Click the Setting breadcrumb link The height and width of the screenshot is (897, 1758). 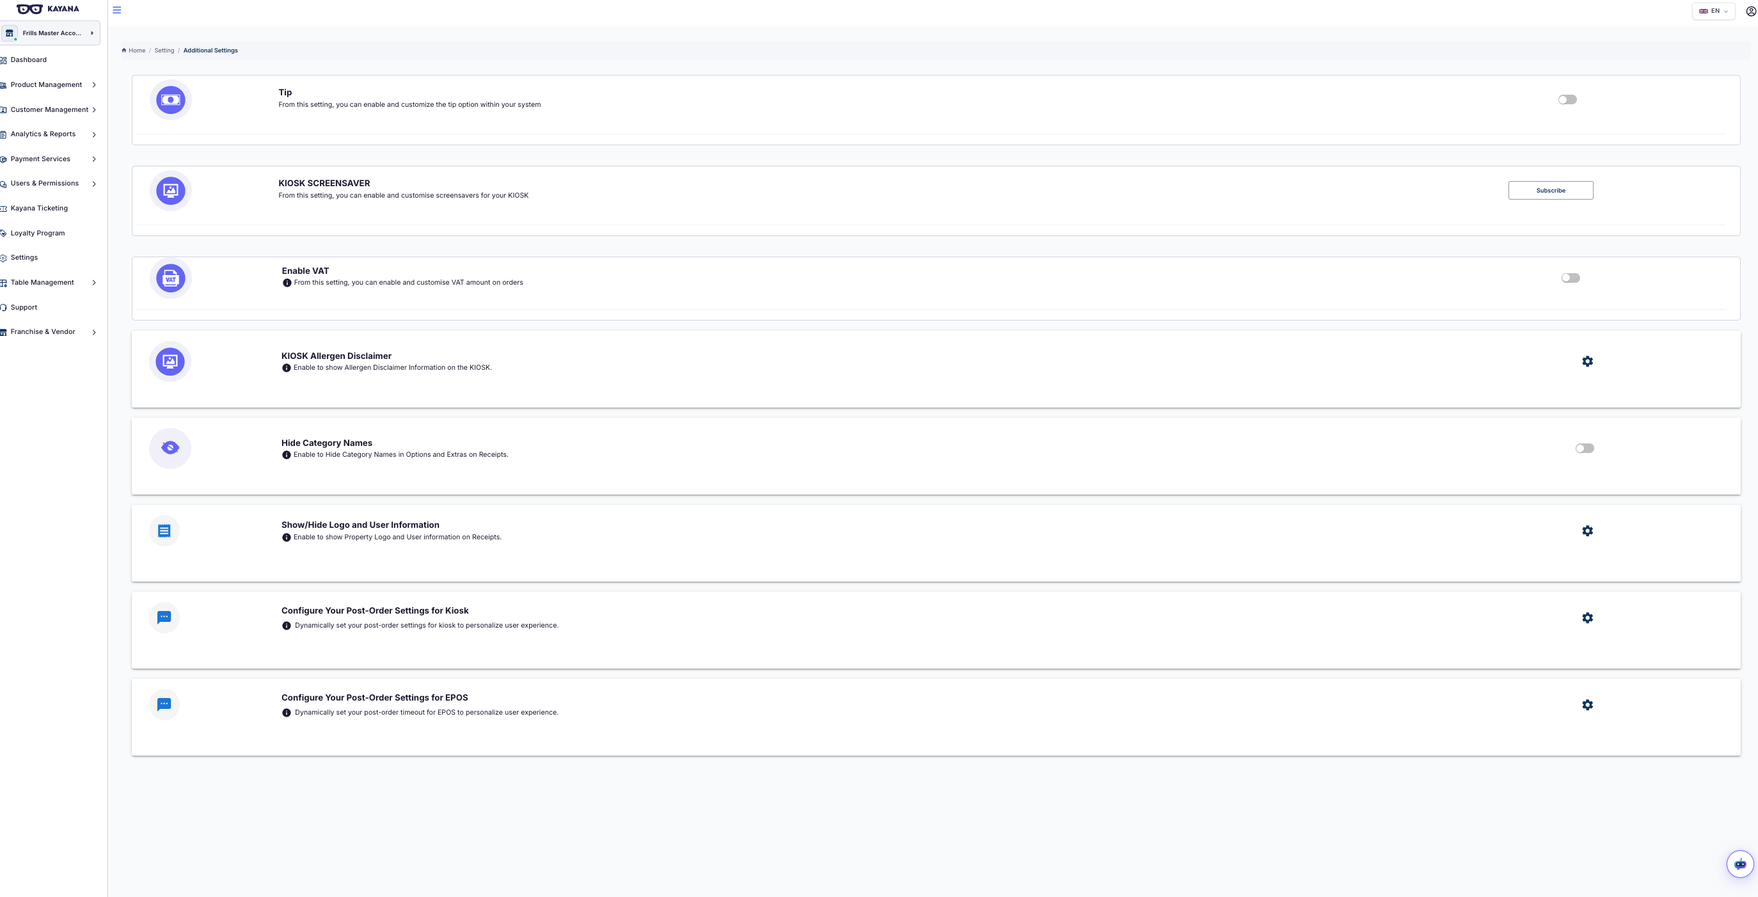(x=164, y=51)
